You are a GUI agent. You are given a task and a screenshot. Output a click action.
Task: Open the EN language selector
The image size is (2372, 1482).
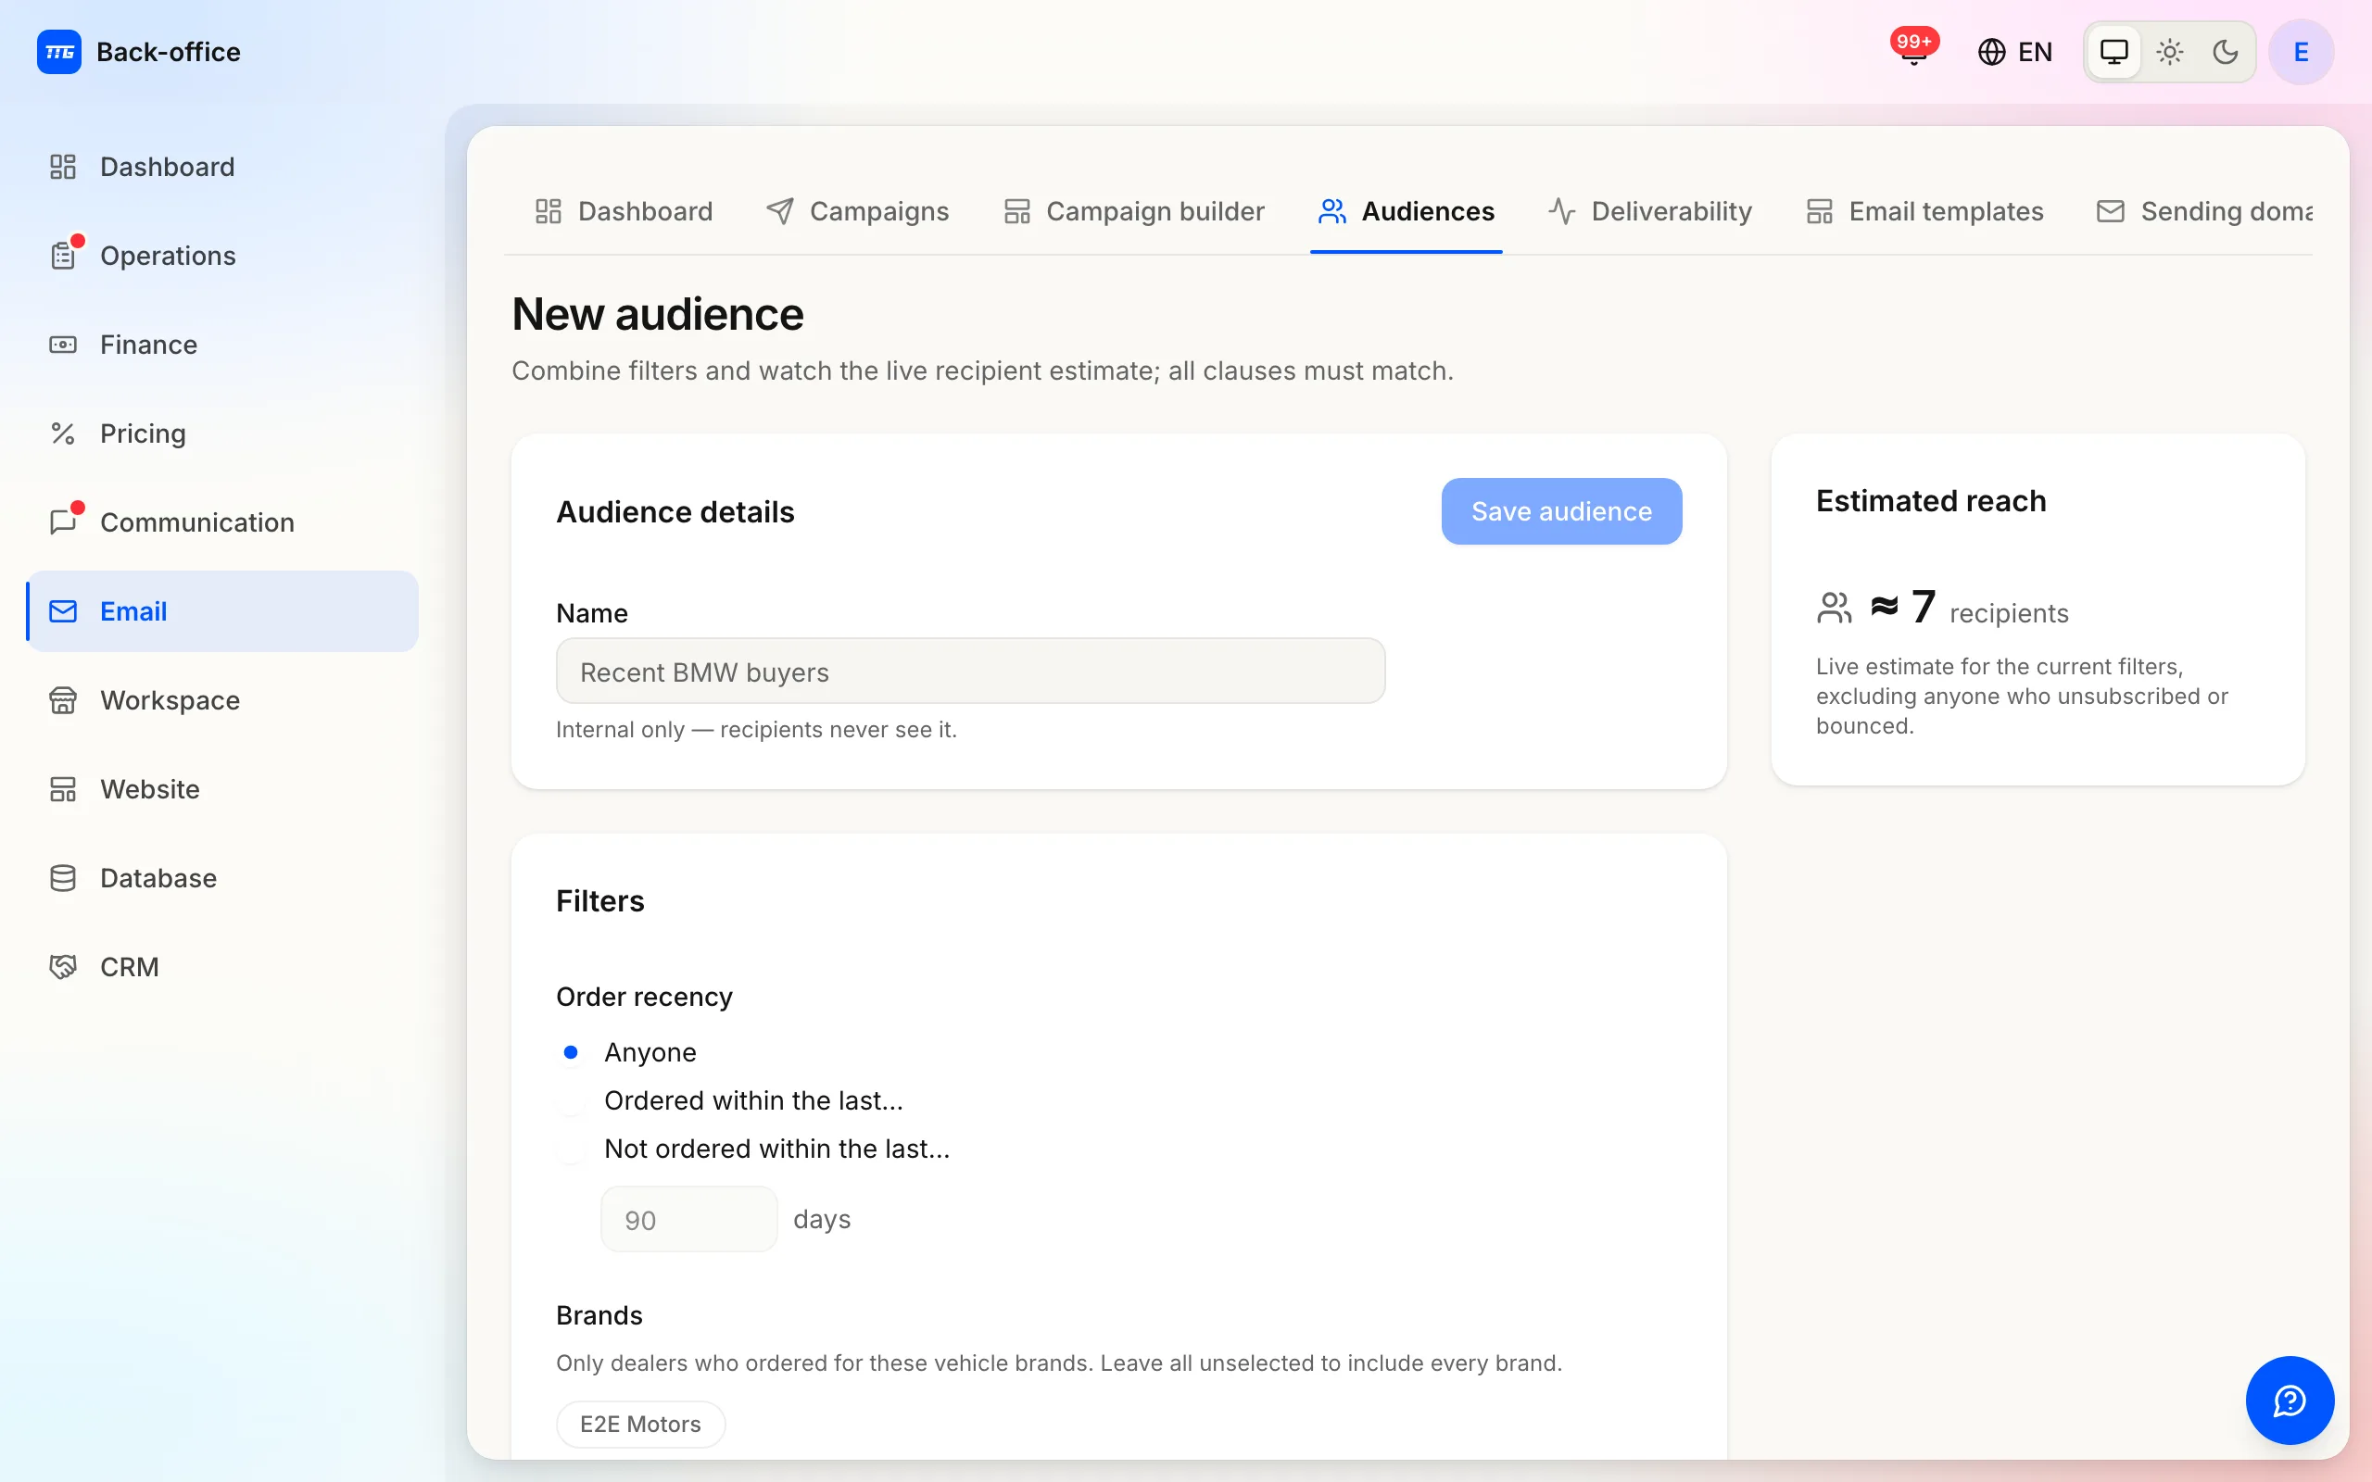coord(2015,52)
